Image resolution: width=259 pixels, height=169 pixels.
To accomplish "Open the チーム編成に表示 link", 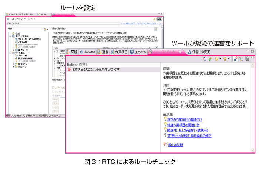I will 128,23.
